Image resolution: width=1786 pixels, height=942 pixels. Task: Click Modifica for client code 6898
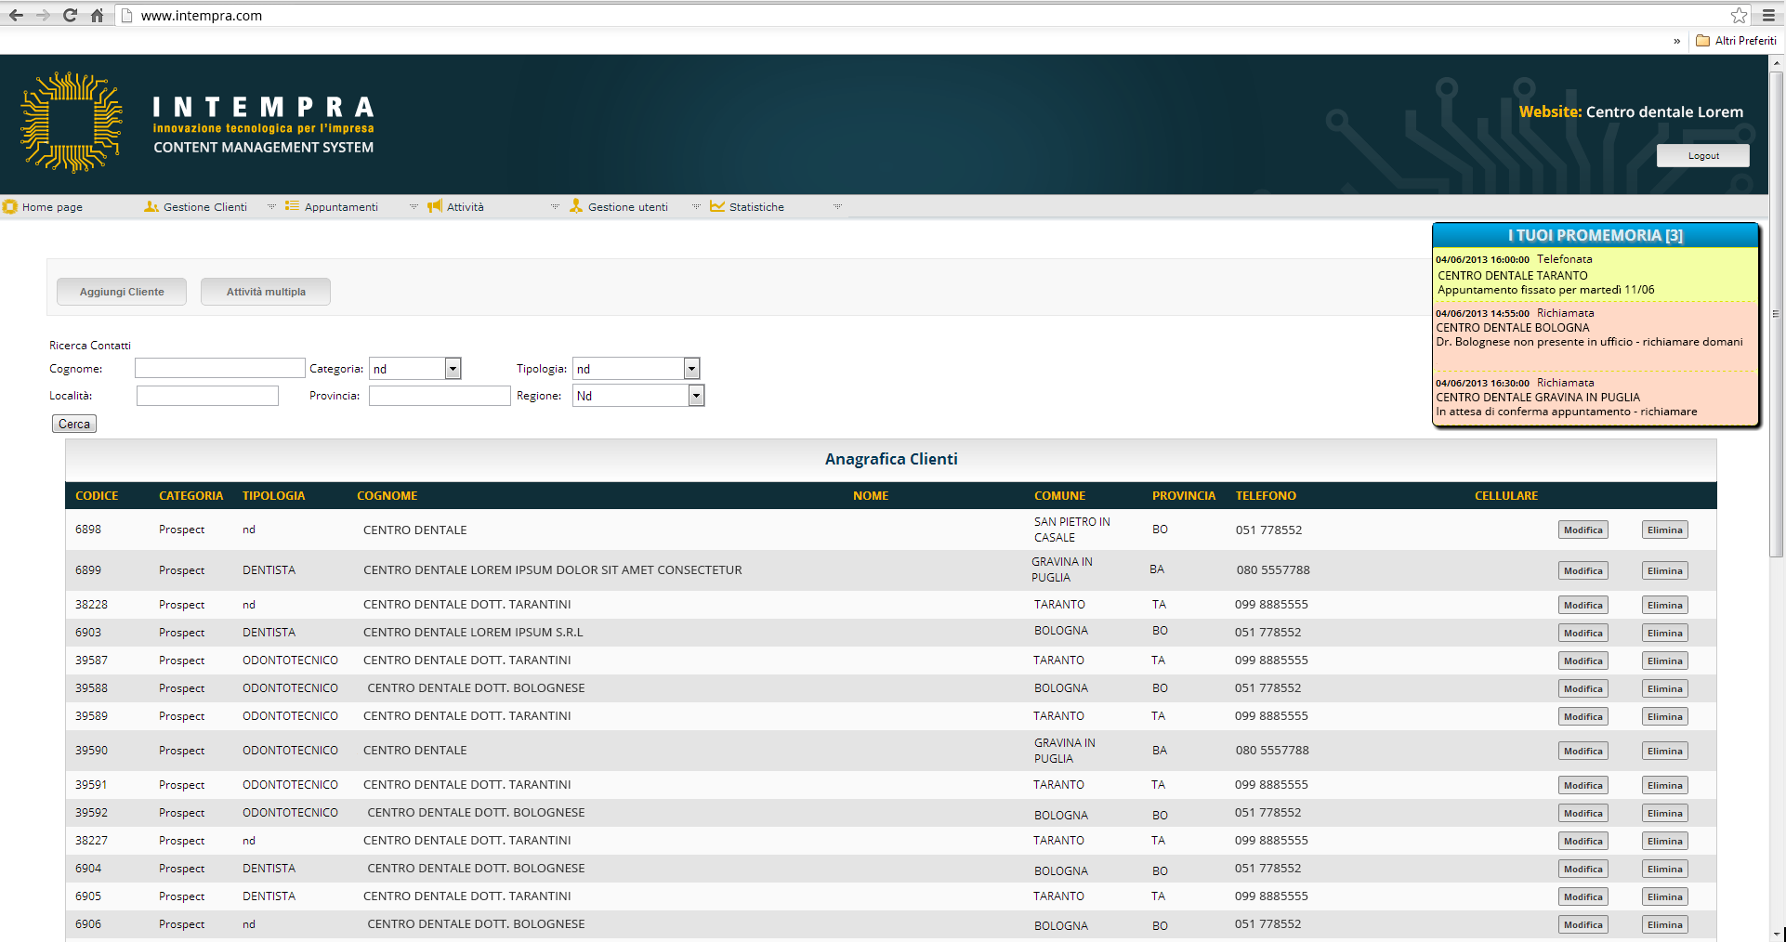point(1582,530)
